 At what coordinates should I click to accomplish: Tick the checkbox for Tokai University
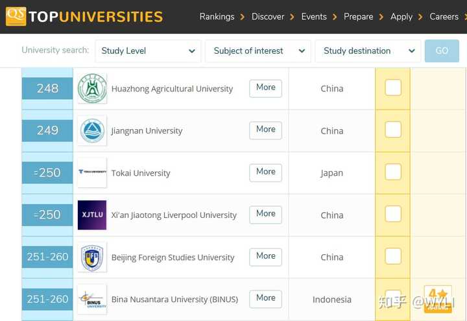393,172
